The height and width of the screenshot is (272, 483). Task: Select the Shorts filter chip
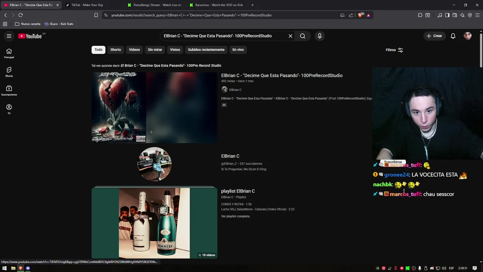point(115,49)
